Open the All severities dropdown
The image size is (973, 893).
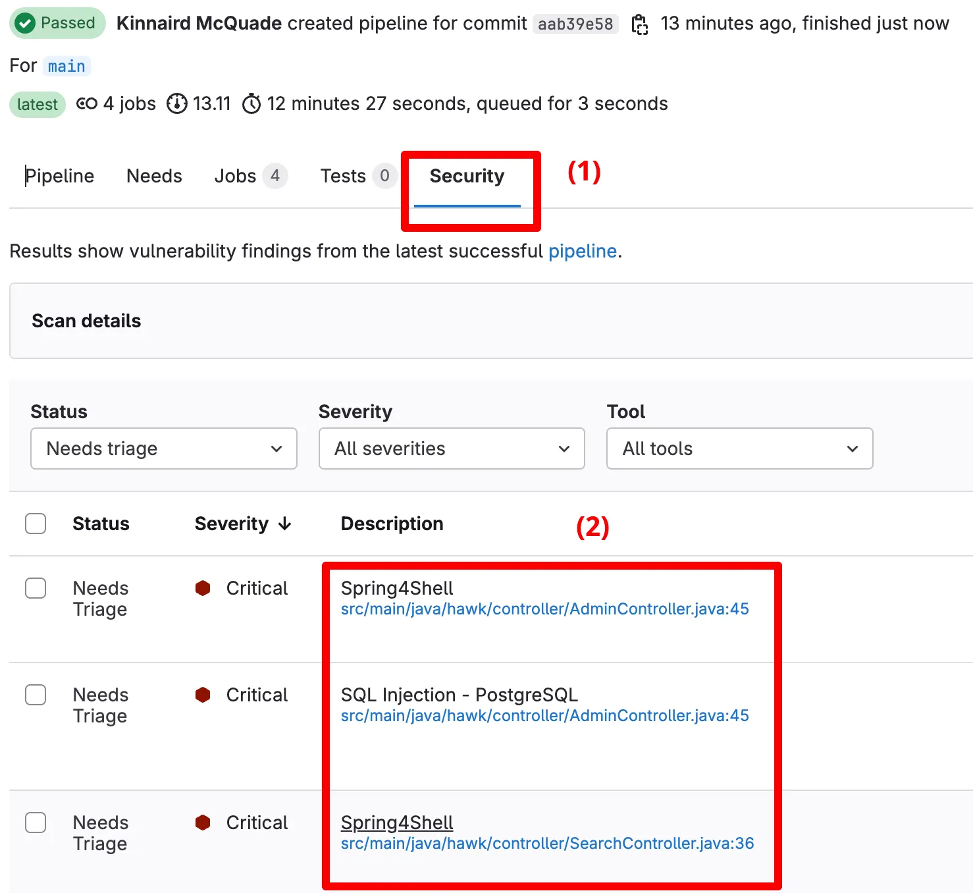tap(452, 448)
